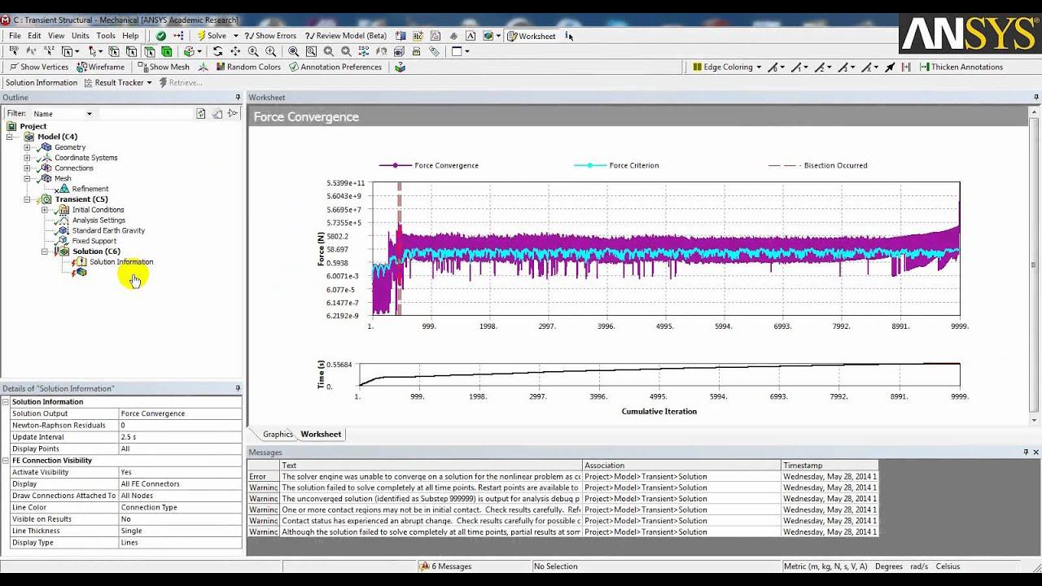Image resolution: width=1042 pixels, height=586 pixels.
Task: Expand the Geometry tree node
Action: click(28, 147)
